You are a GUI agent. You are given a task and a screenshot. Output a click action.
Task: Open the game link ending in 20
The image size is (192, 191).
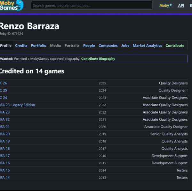[5, 134]
